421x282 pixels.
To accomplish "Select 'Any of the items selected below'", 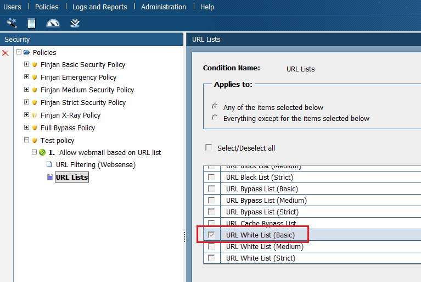I will tap(215, 107).
